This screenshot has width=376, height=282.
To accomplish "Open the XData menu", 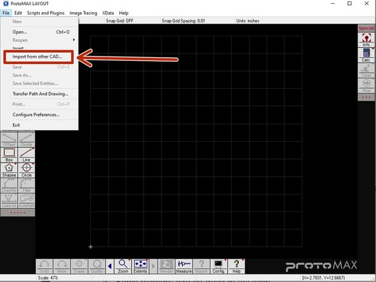I will click(108, 13).
